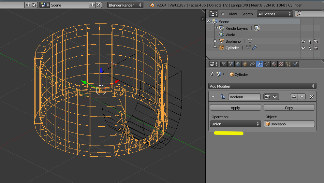Click the wrench modifier icon beside Cylinder
Screen dimensions: 324x183
(255, 48)
